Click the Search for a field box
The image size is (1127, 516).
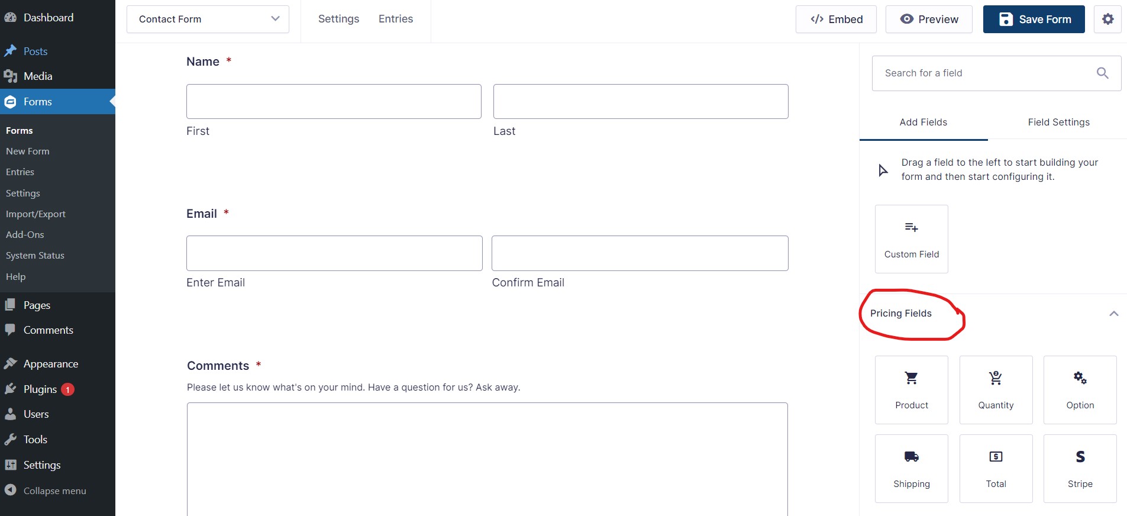(x=996, y=73)
